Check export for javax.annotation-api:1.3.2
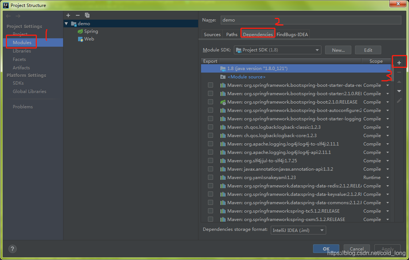The width and height of the screenshot is (409, 260). 211,169
